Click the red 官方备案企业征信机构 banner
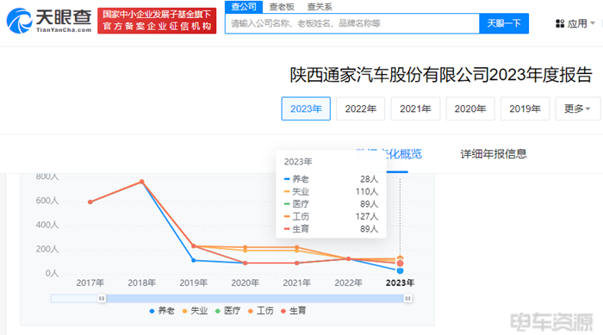 [x=157, y=21]
